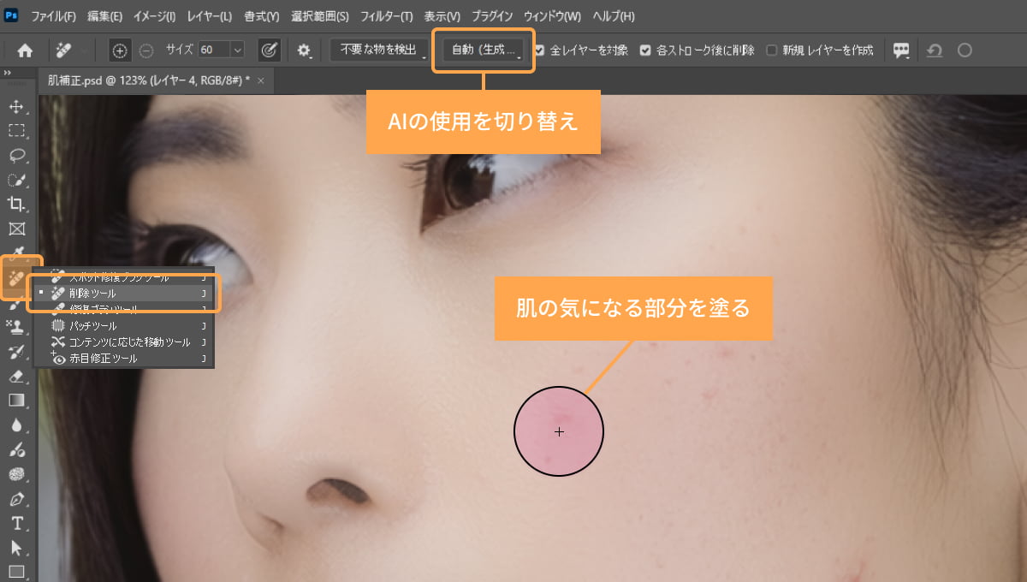
Task: Open the 自動 (生成... mode dropdown
Action: [484, 50]
